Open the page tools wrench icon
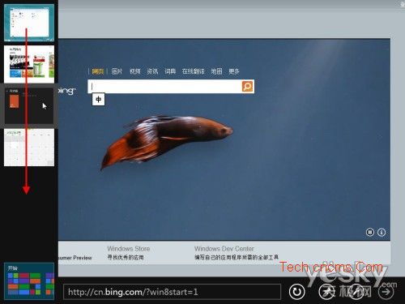405x304 pixels. point(356,292)
